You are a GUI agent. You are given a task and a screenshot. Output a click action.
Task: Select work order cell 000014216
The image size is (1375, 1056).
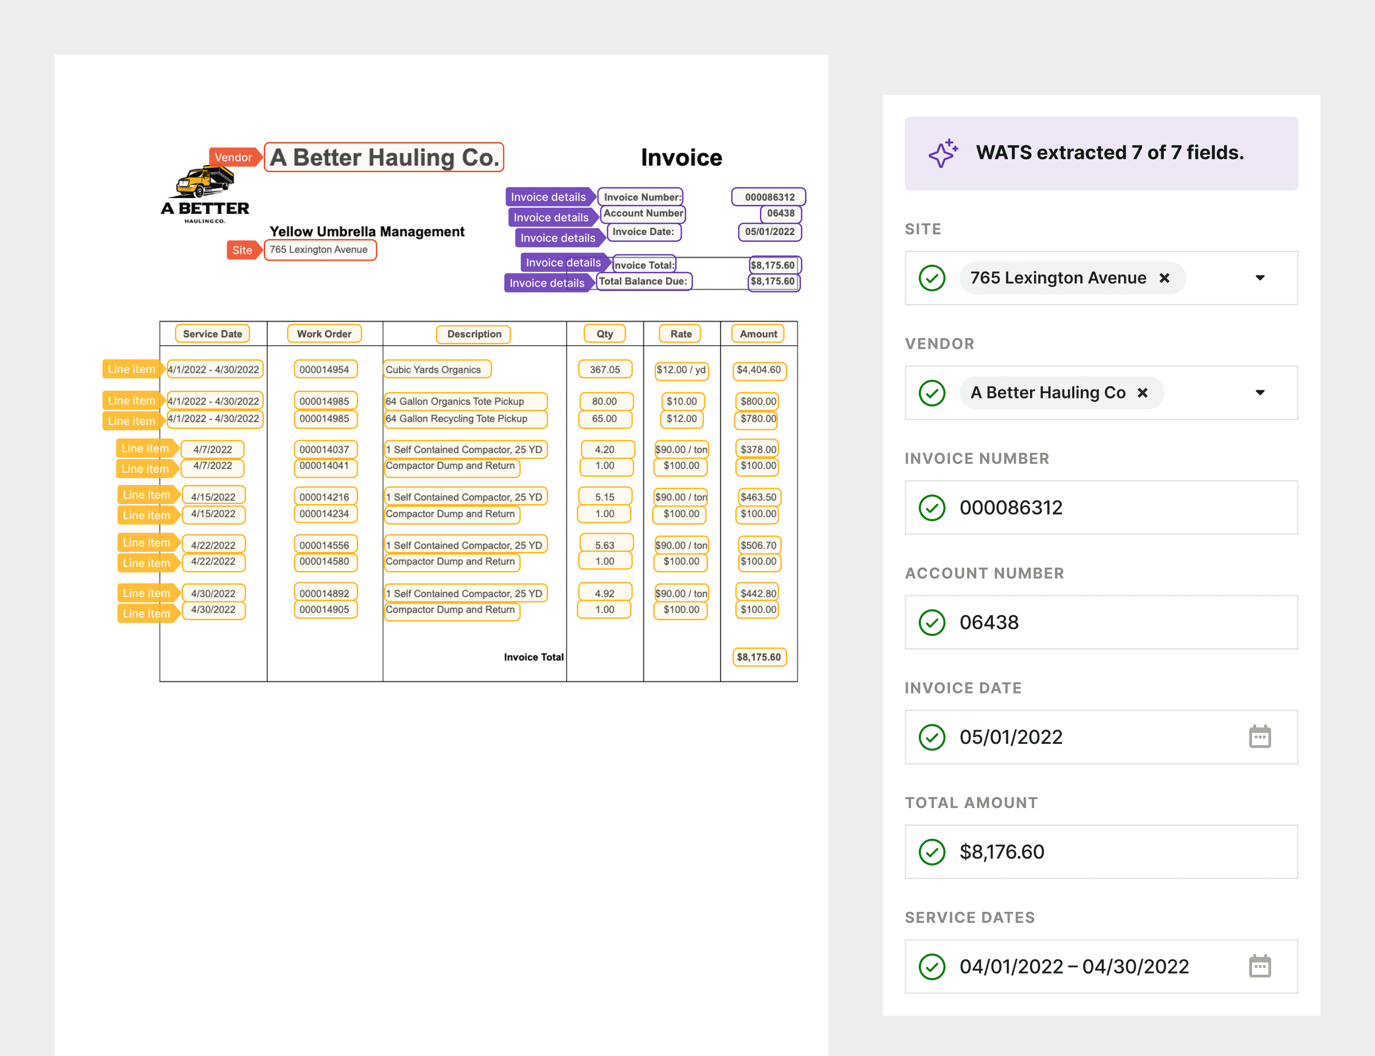pos(326,496)
